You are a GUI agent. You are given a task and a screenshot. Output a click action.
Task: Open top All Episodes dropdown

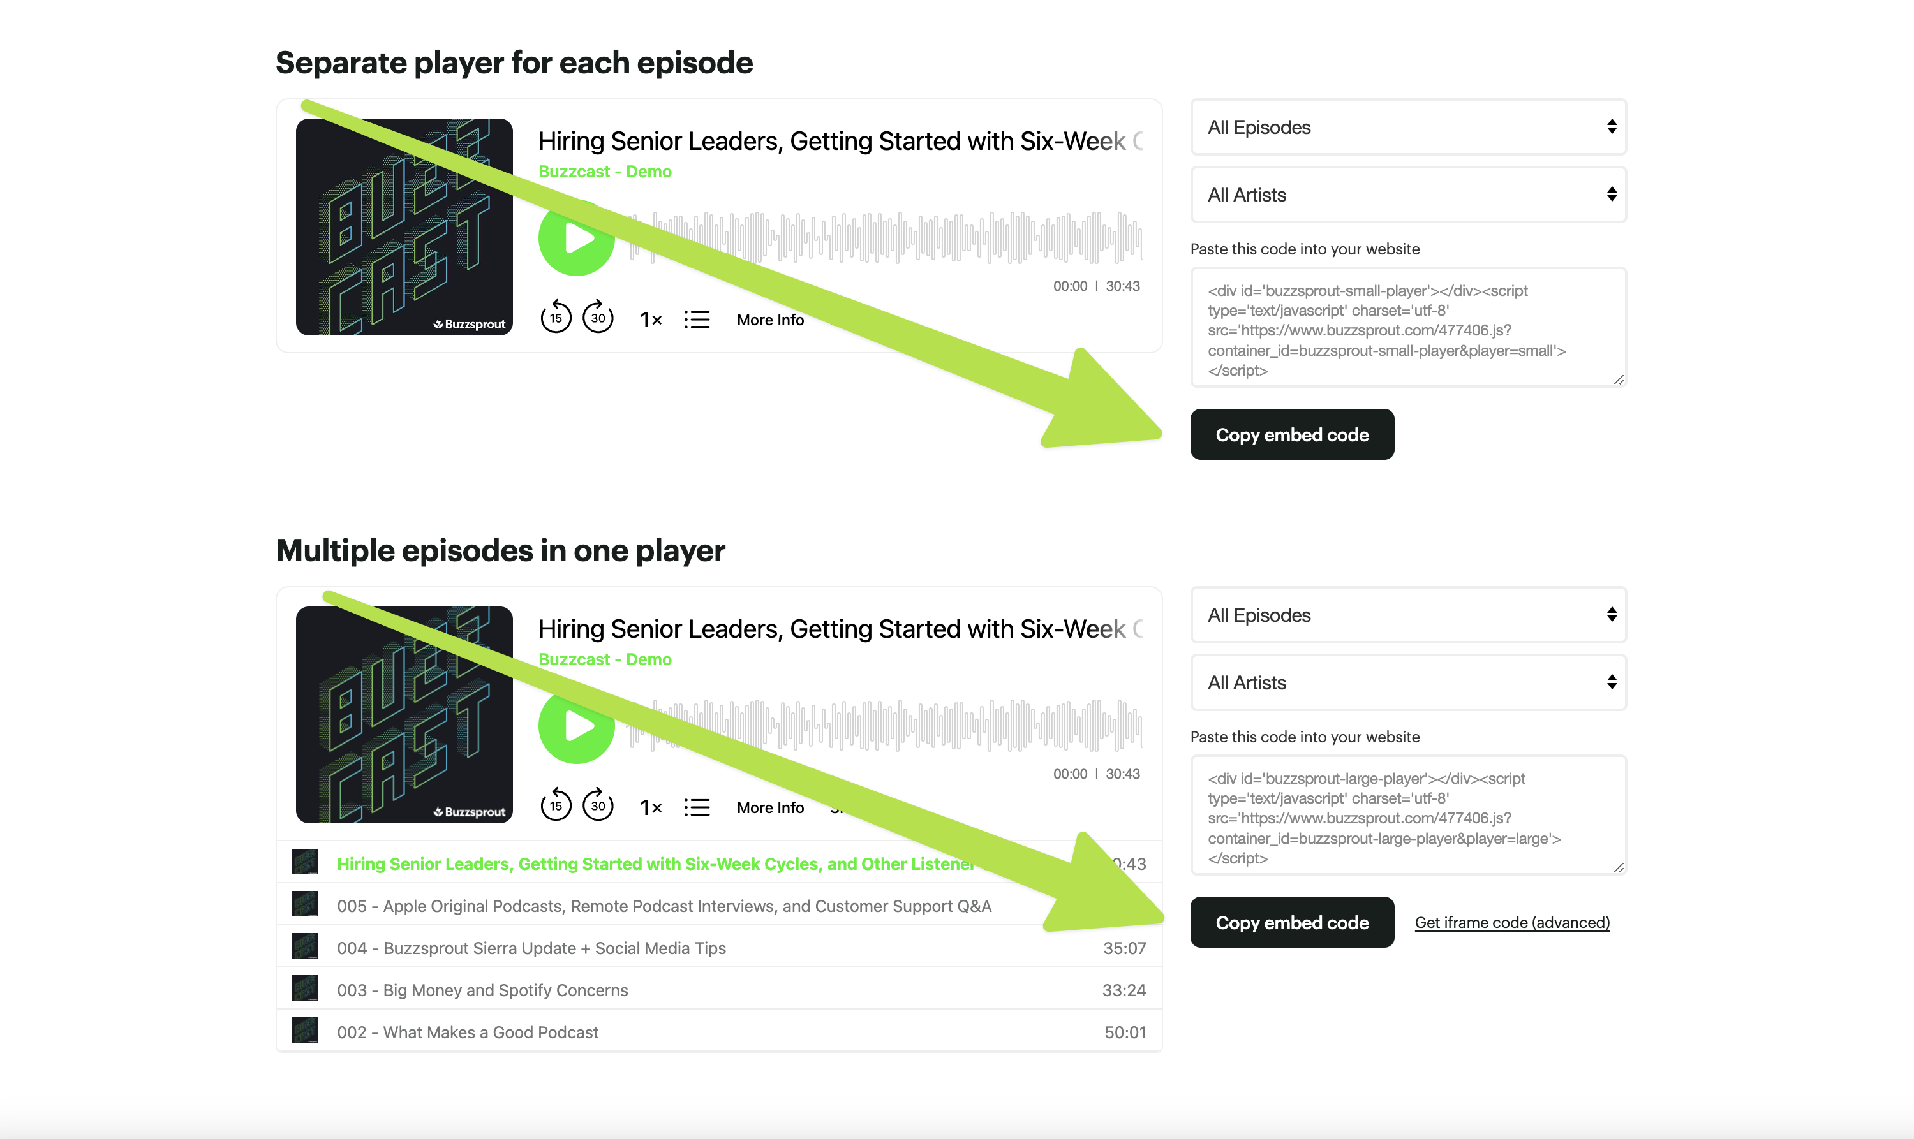(1408, 127)
